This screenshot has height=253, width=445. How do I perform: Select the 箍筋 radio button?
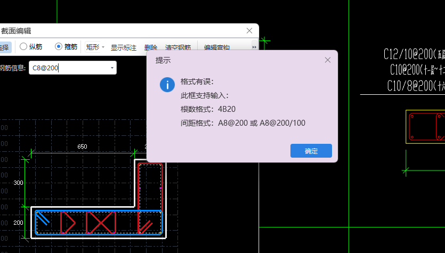(x=66, y=46)
